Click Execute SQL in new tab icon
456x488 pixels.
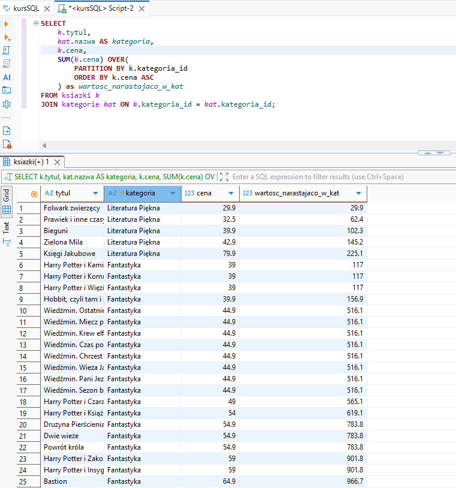[x=7, y=37]
